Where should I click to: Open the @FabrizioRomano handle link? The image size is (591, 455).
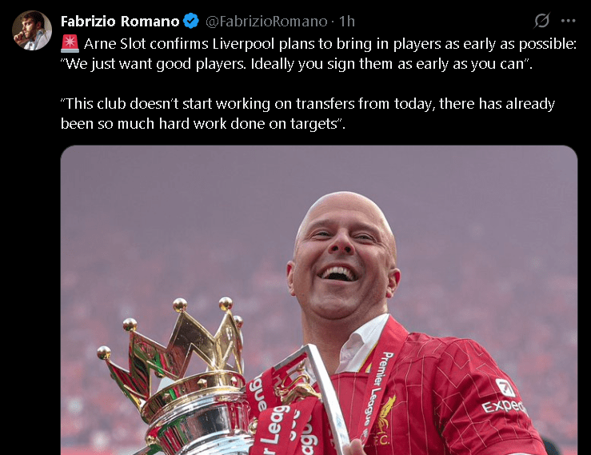(266, 22)
